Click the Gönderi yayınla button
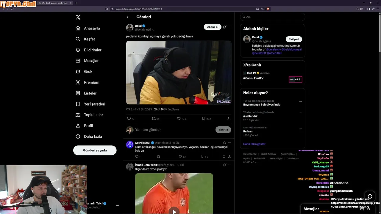Screen dimensions: 381x214 pos(95,150)
